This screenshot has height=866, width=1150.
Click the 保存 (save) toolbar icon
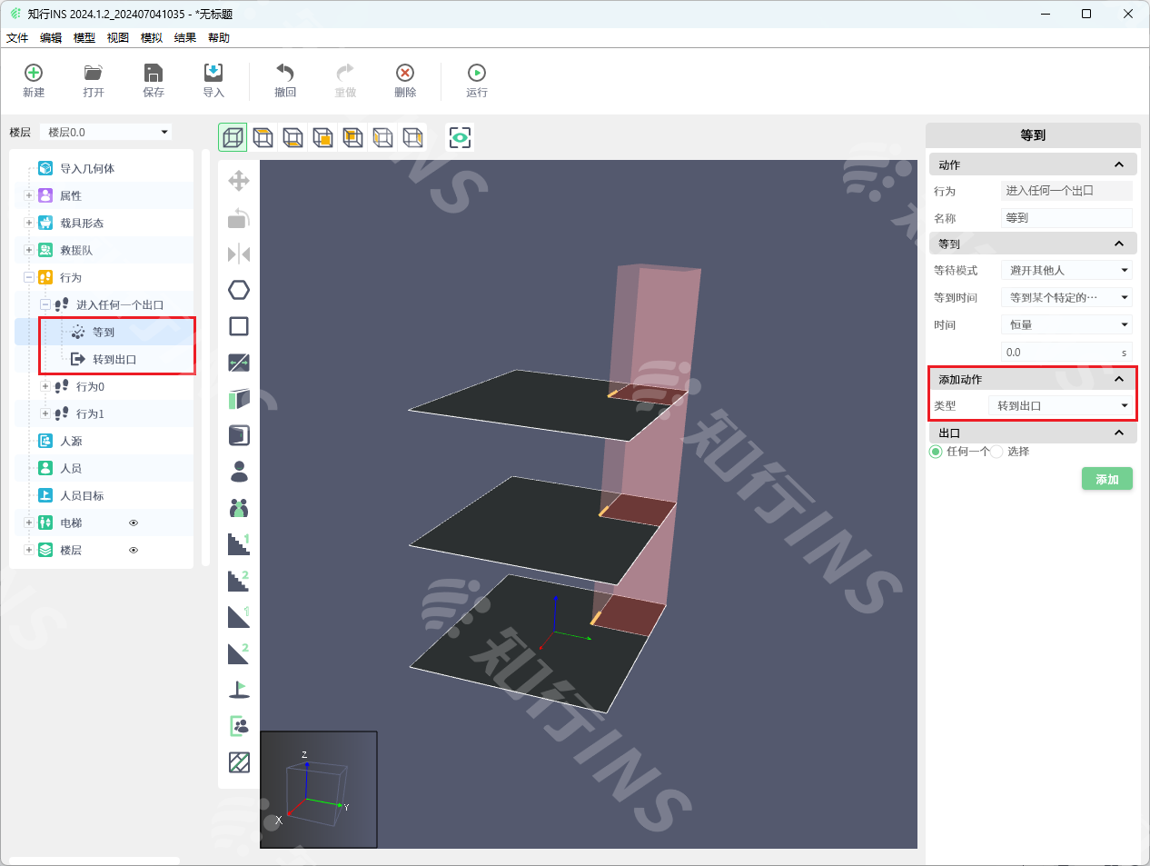(154, 73)
